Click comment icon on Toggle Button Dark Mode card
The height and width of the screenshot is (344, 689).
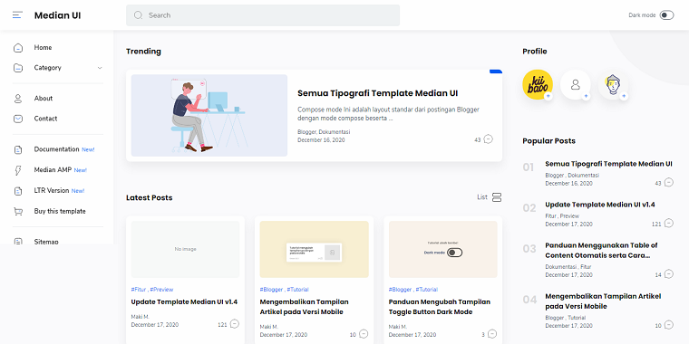[492, 334]
